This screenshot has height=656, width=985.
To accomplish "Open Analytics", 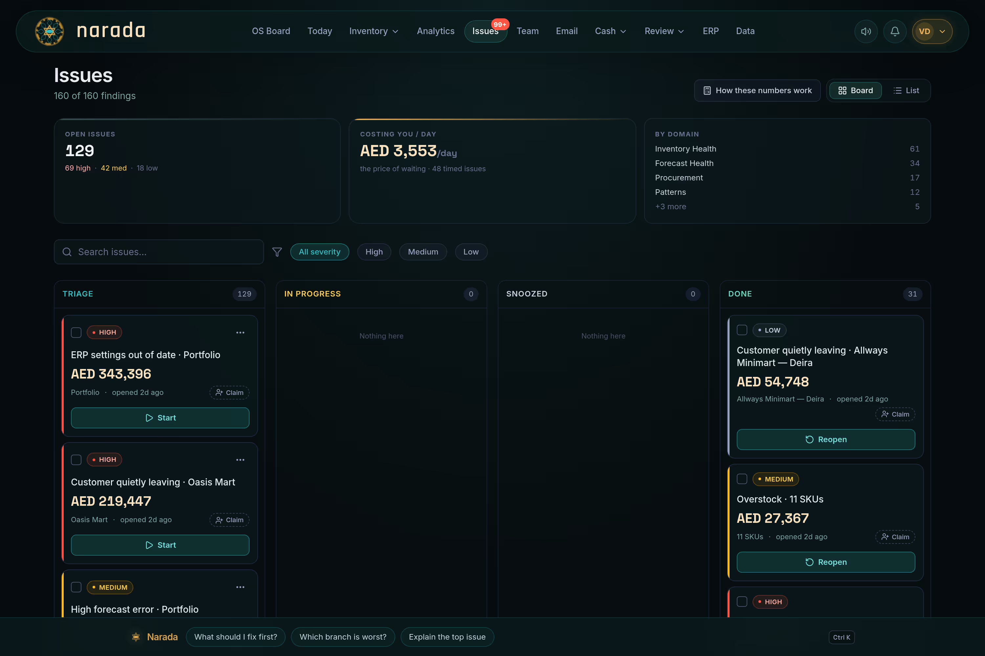I will pyautogui.click(x=436, y=31).
